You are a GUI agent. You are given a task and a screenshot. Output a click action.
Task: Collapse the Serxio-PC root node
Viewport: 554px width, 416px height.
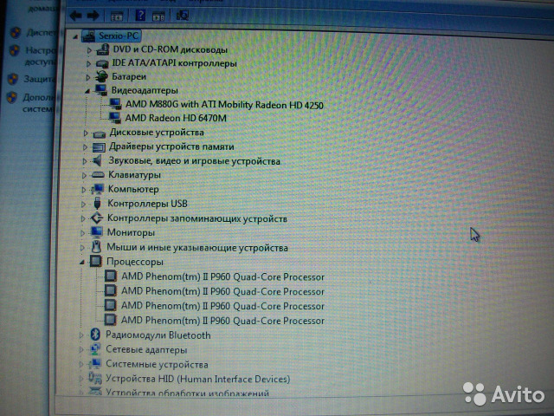click(x=77, y=36)
